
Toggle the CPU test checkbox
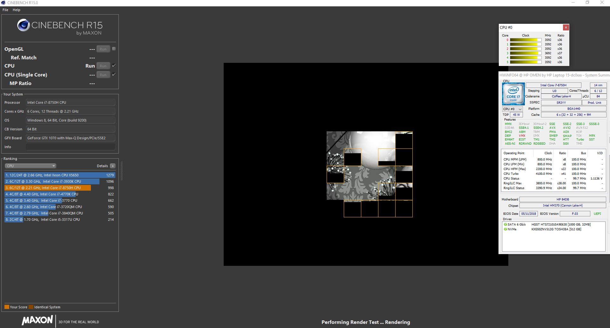pyautogui.click(x=114, y=65)
